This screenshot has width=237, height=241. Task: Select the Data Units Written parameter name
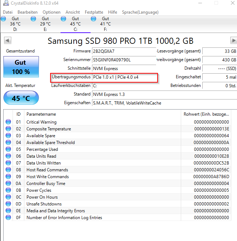pyautogui.click(x=44, y=163)
